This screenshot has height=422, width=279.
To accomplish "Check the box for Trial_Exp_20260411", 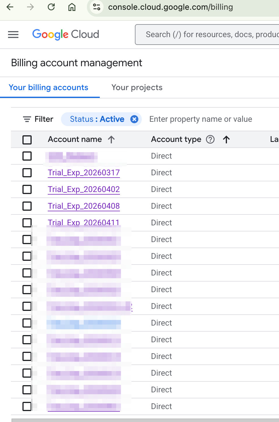I will pyautogui.click(x=27, y=223).
